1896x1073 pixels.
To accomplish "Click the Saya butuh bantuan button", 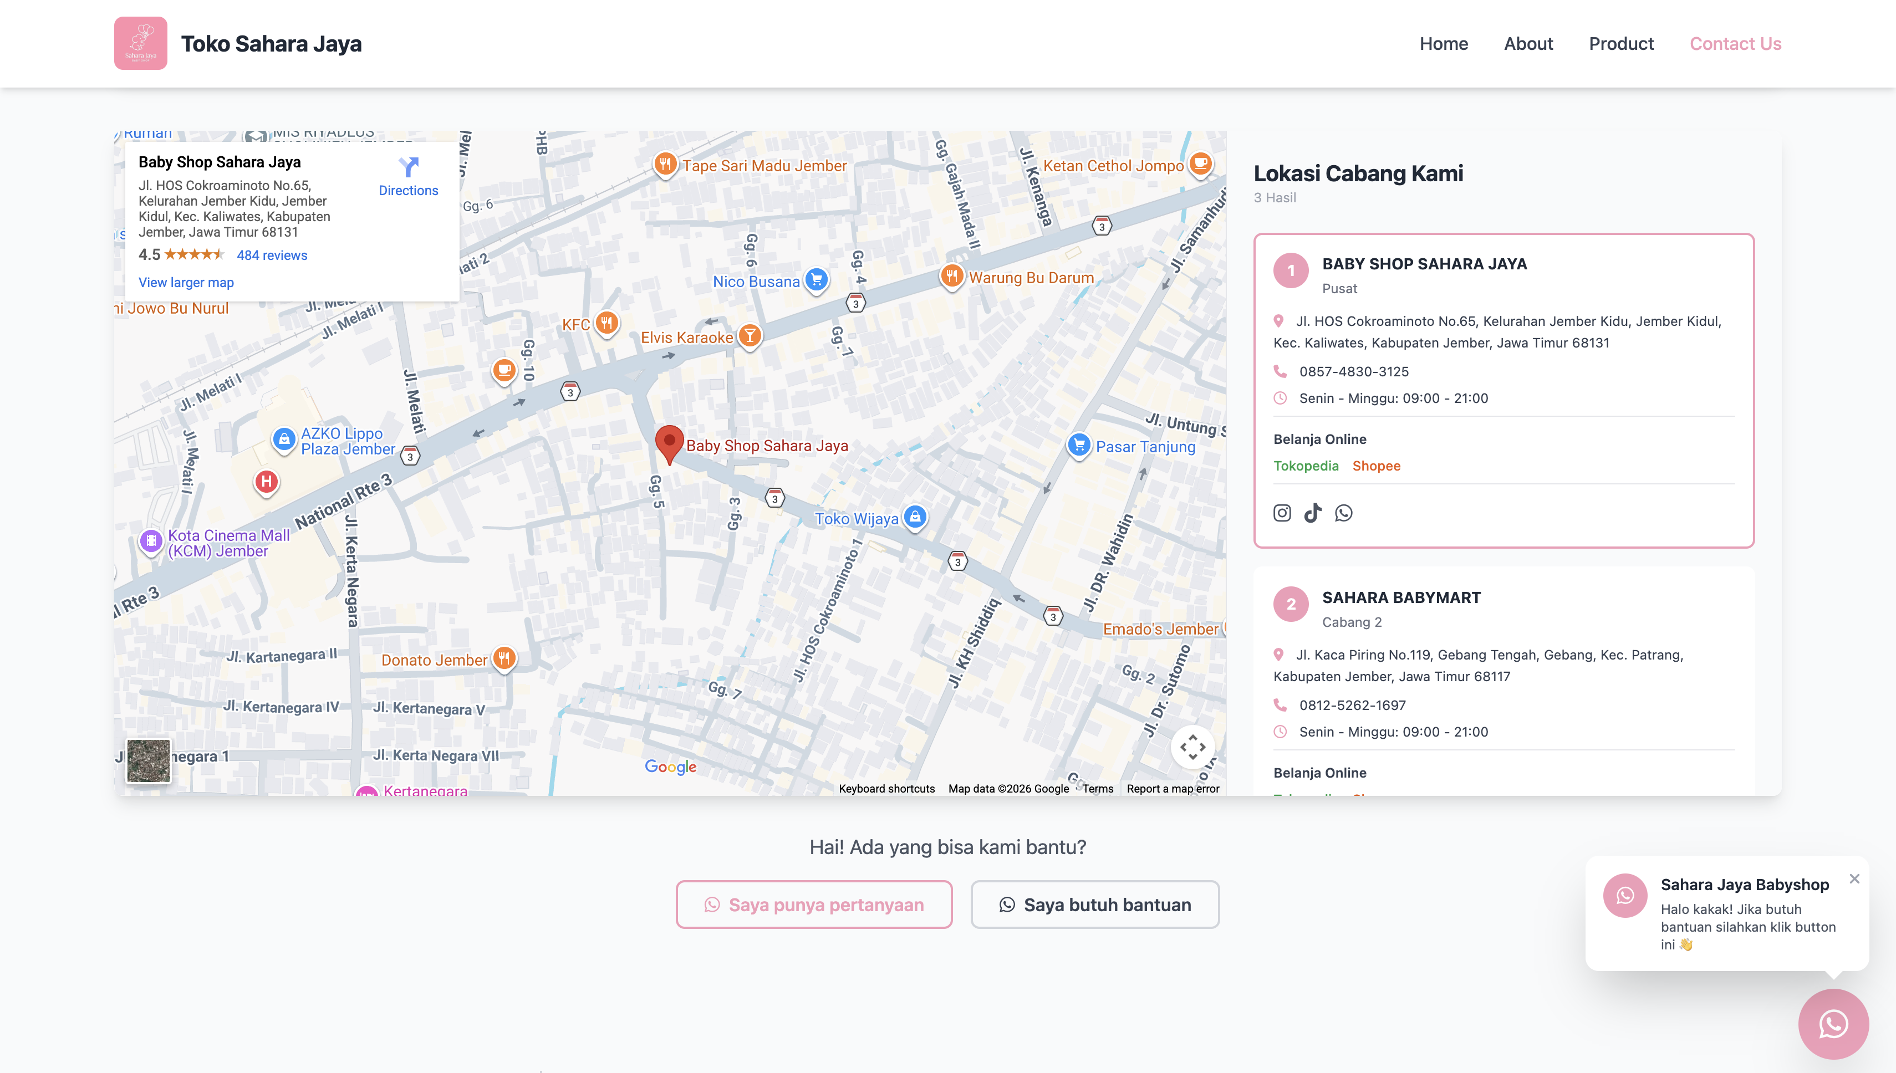I will tap(1095, 905).
